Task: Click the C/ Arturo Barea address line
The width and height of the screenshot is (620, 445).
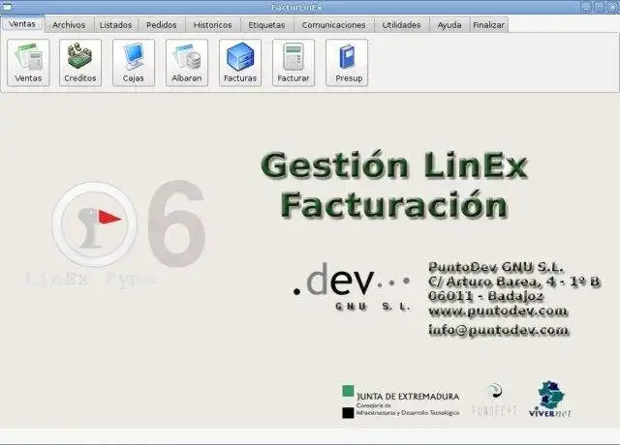Action: [514, 282]
